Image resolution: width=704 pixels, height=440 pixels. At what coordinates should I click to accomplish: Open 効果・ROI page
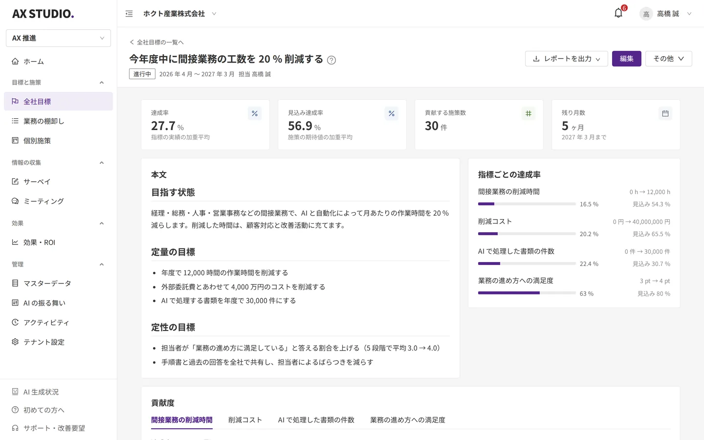[58, 242]
